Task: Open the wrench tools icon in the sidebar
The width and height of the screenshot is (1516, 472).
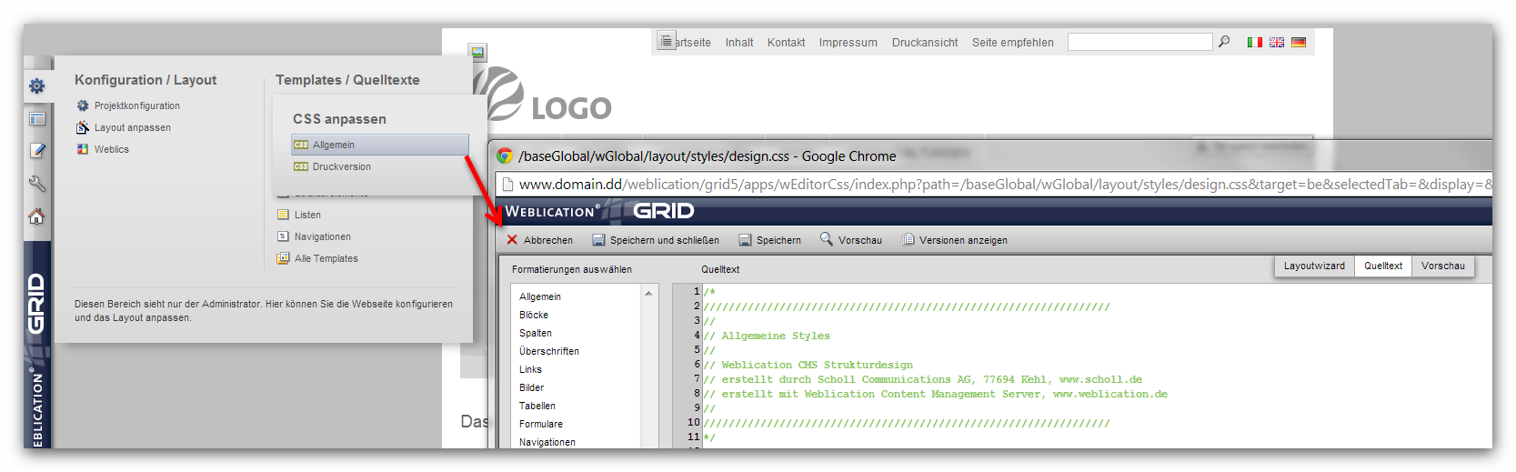Action: pos(37,184)
